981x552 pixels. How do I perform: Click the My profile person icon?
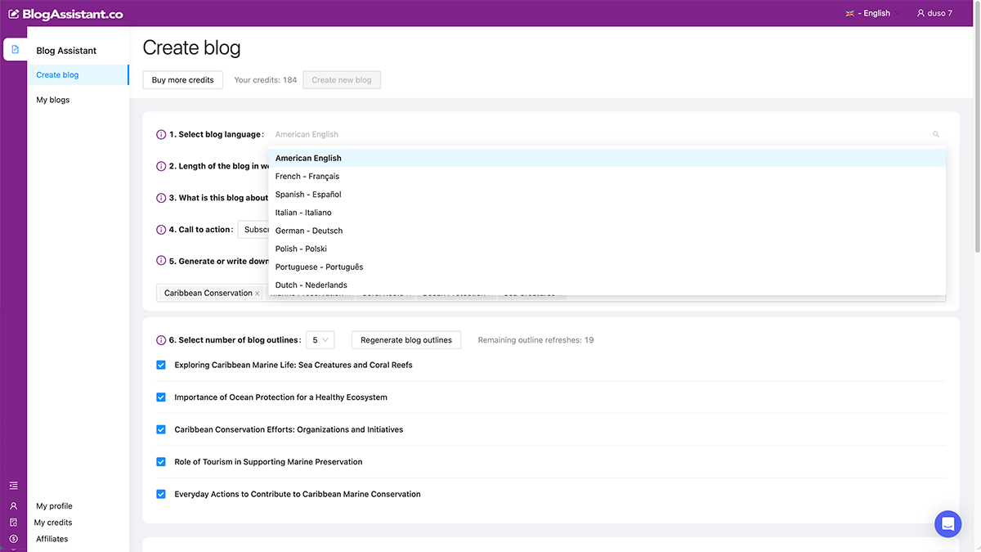[x=13, y=506]
